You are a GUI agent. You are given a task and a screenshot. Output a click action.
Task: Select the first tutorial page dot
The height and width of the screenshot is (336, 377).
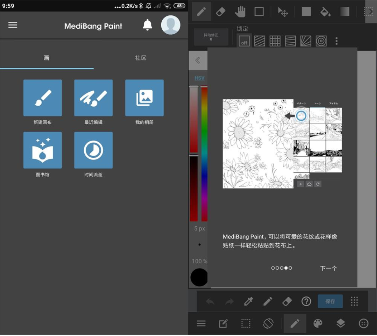click(273, 268)
